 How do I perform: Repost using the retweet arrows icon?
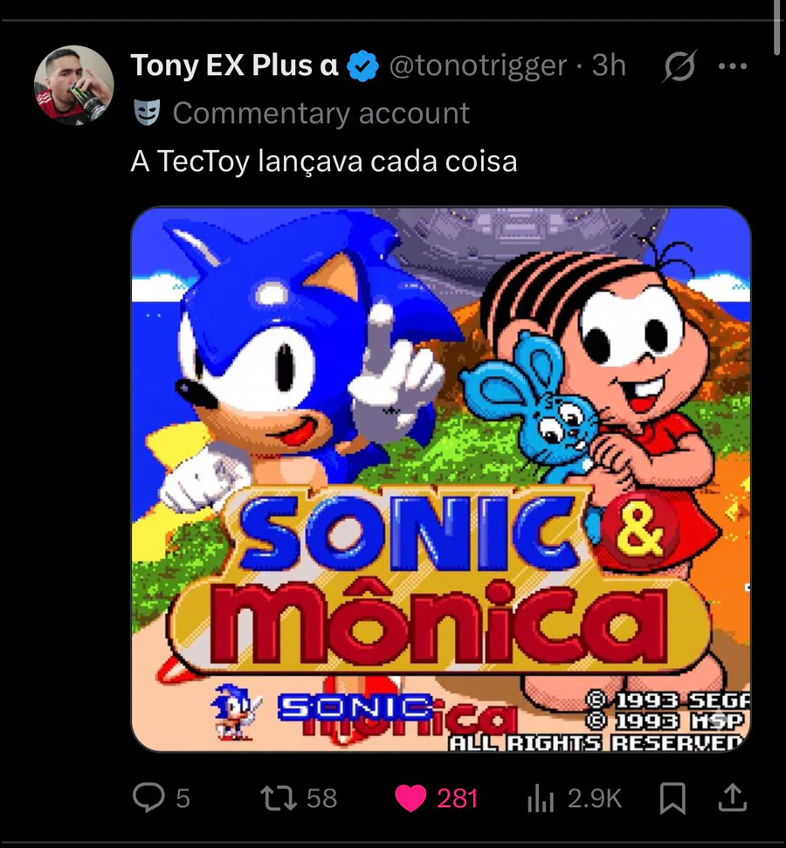pyautogui.click(x=279, y=796)
